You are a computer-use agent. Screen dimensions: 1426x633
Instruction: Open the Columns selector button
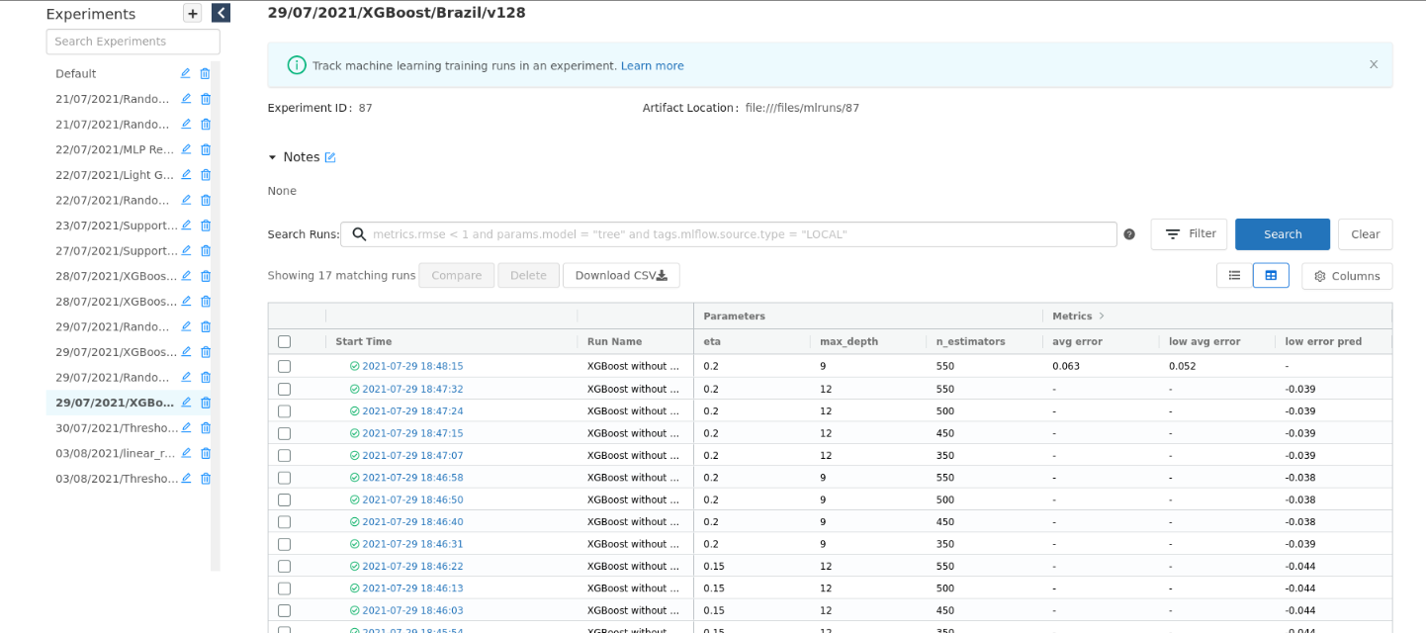click(1347, 276)
